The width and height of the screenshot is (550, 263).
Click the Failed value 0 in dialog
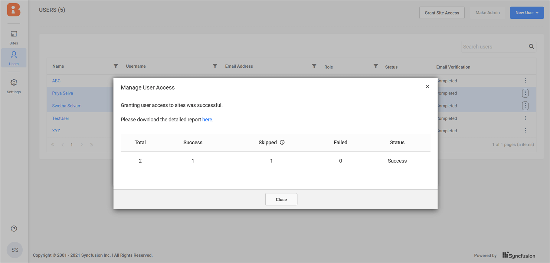(x=340, y=161)
